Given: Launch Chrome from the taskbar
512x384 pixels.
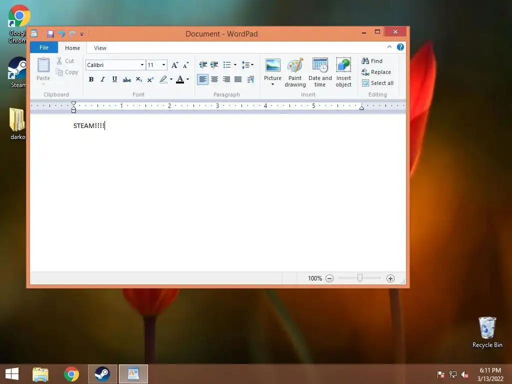Looking at the screenshot, I should point(71,374).
